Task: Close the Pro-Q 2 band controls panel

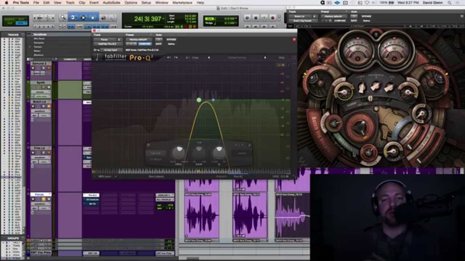Action: 249,145
